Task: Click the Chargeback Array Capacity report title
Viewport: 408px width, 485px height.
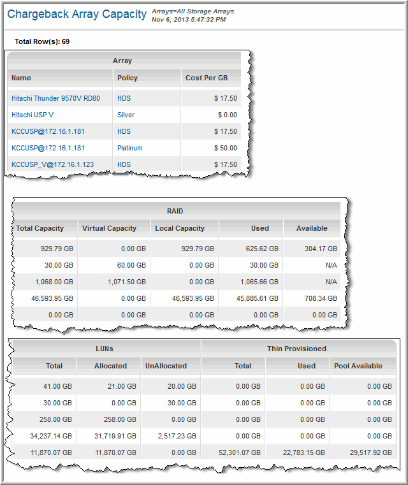Action: point(76,14)
